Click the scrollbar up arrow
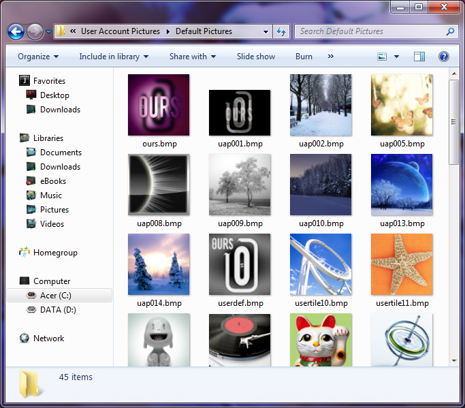This screenshot has width=465, height=408. tap(453, 73)
